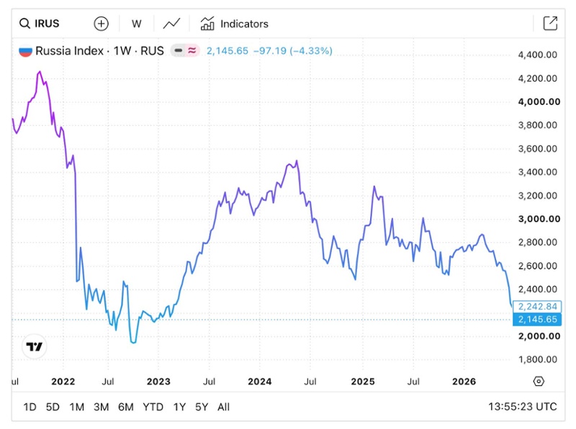Switch to the All time range
This screenshot has width=576, height=429.
click(223, 407)
